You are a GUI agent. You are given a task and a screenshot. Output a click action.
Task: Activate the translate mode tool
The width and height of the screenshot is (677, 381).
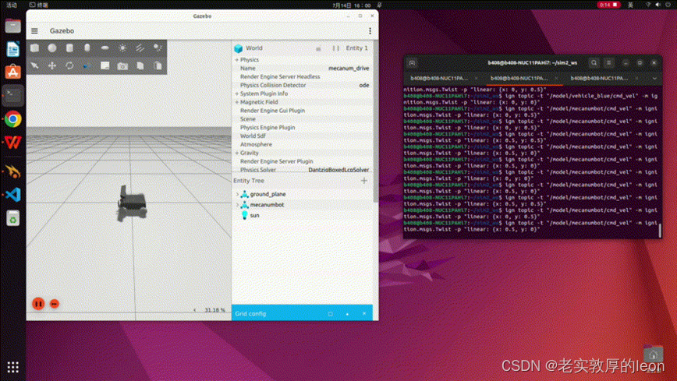pos(52,65)
